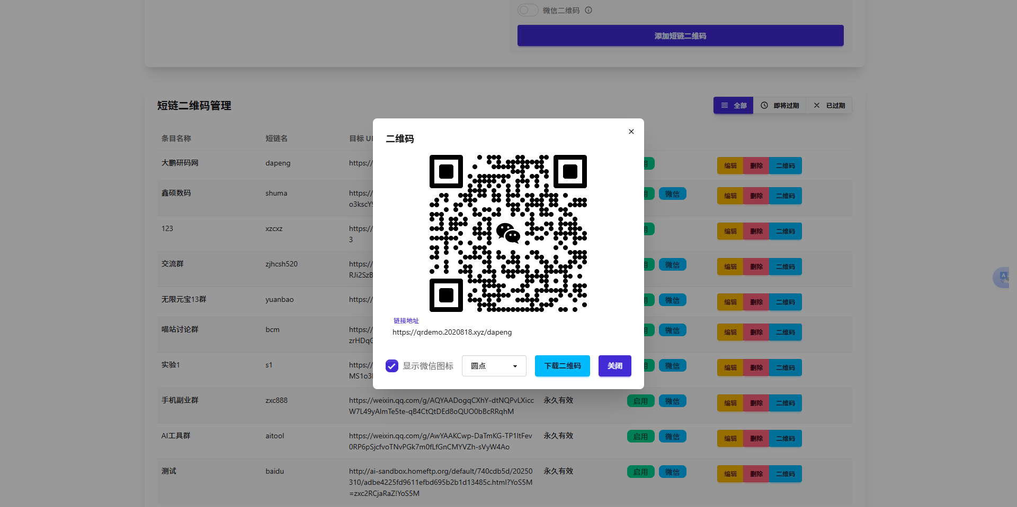Click 编辑 for AI工具群 row
Viewport: 1017px width, 507px height.
point(730,438)
